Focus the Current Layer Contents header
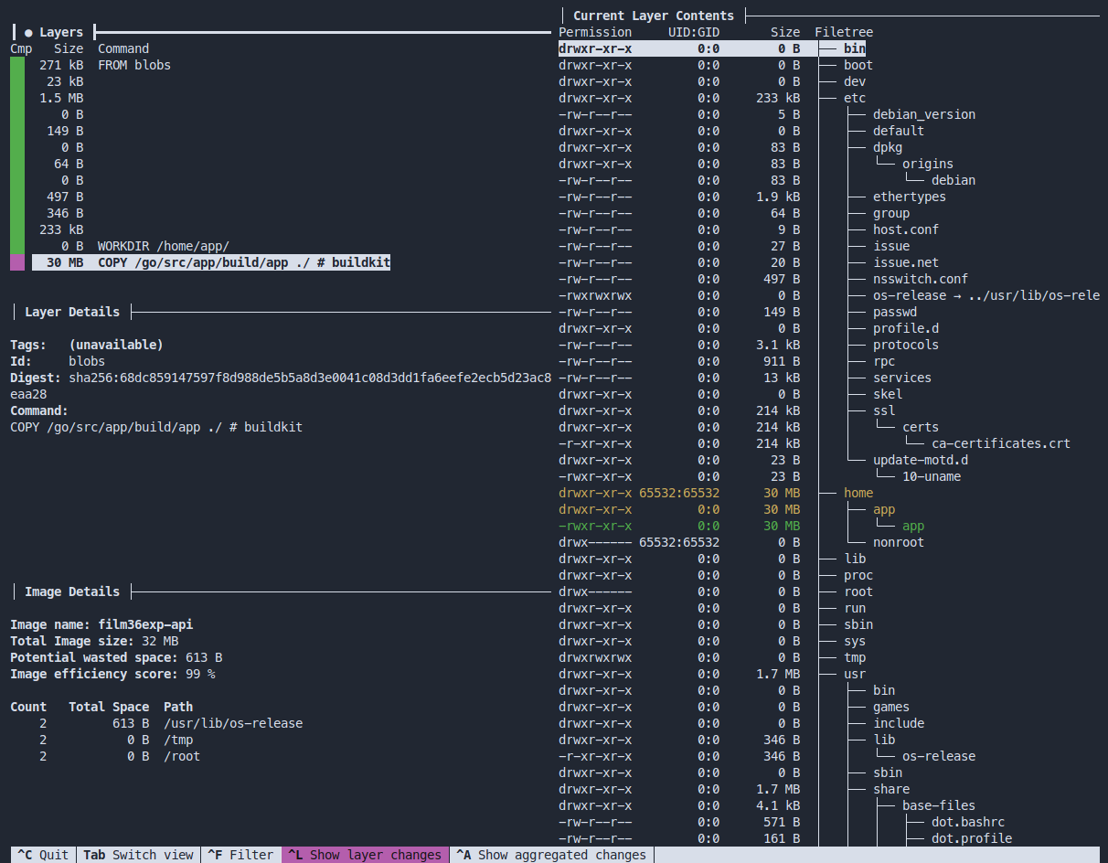This screenshot has width=1108, height=863. pyautogui.click(x=653, y=16)
